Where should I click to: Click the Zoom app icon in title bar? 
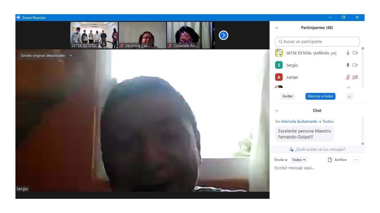coord(18,17)
